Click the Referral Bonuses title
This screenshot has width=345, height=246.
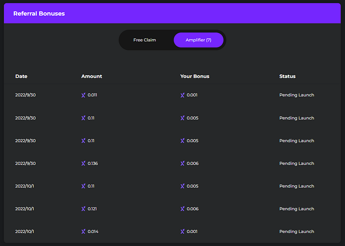pyautogui.click(x=39, y=14)
